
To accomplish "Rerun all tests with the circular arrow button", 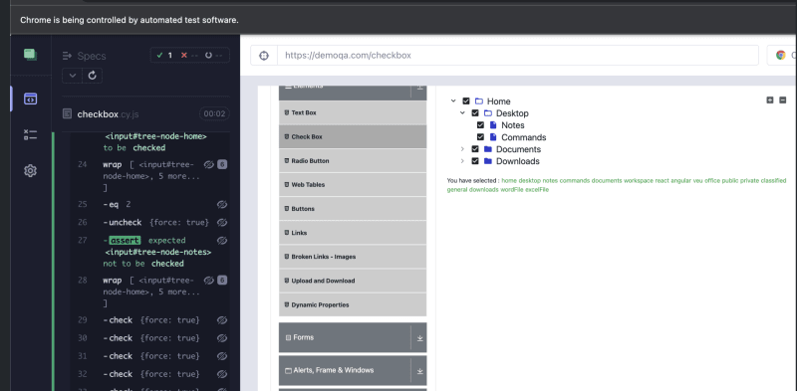I will point(92,76).
